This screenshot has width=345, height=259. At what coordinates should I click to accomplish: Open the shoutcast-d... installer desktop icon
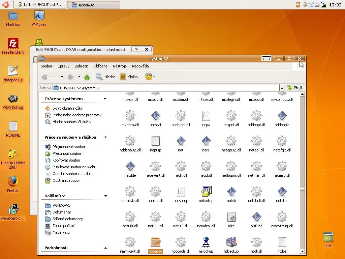13,209
